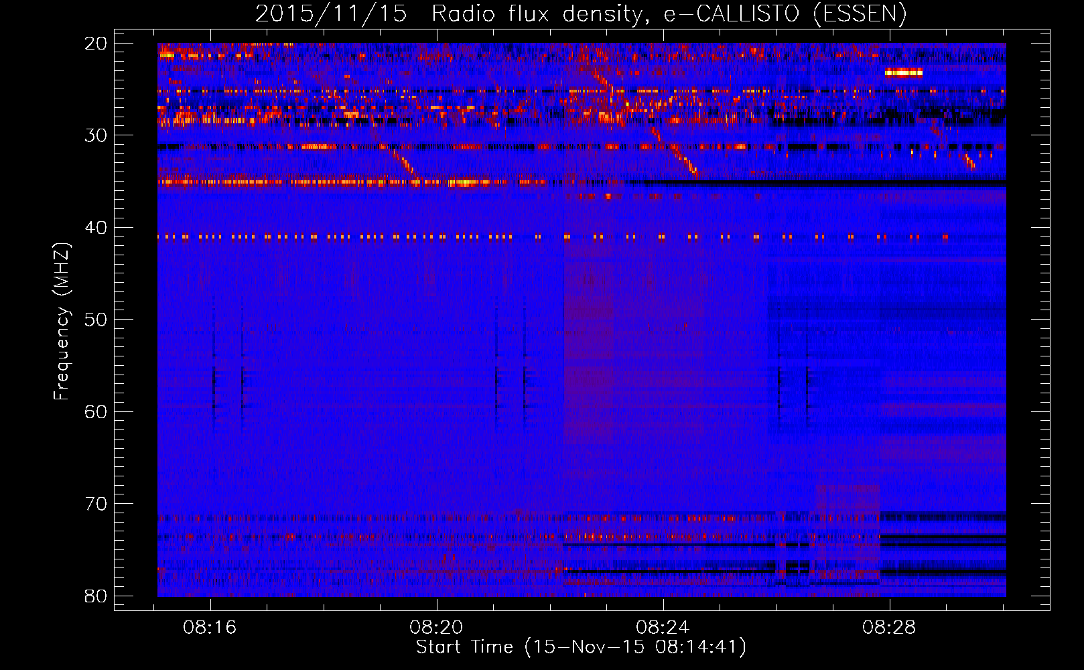
Task: Click the frequency tick label 70
Action: (96, 504)
